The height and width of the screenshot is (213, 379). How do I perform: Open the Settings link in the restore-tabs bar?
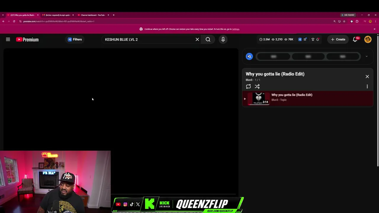click(x=236, y=29)
